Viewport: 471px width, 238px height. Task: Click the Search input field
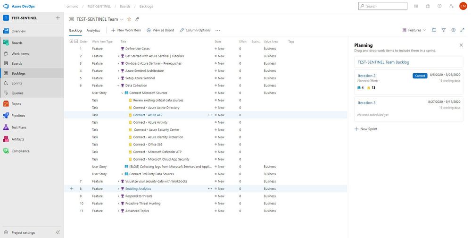383,6
